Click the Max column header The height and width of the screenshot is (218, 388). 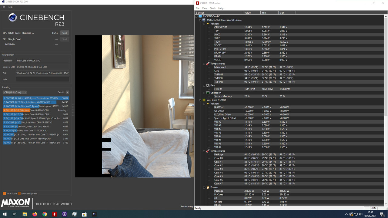click(287, 13)
